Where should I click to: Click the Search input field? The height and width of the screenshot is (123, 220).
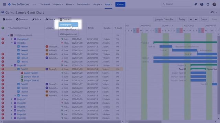click(x=176, y=4)
